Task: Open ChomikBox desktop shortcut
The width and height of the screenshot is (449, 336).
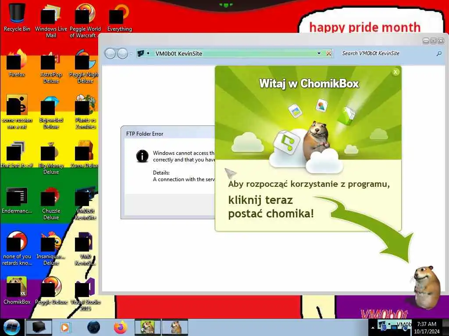Action: (17, 290)
